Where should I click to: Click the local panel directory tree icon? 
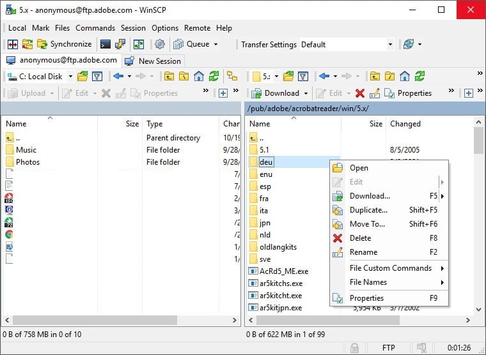232,76
